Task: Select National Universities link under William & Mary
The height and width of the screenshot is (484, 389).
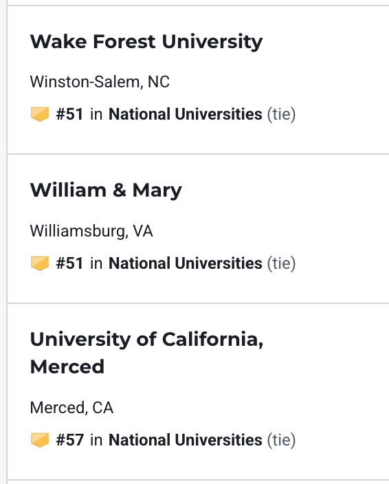Action: tap(185, 263)
